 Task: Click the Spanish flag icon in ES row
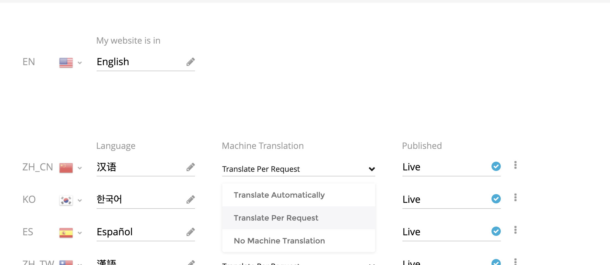tap(66, 233)
